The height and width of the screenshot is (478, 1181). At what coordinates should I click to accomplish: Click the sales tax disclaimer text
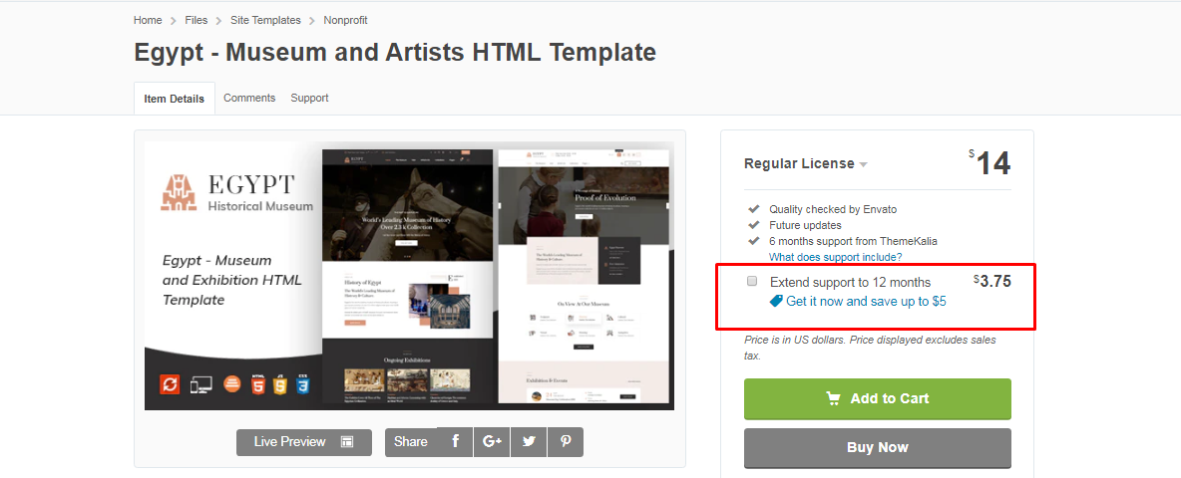coord(870,348)
